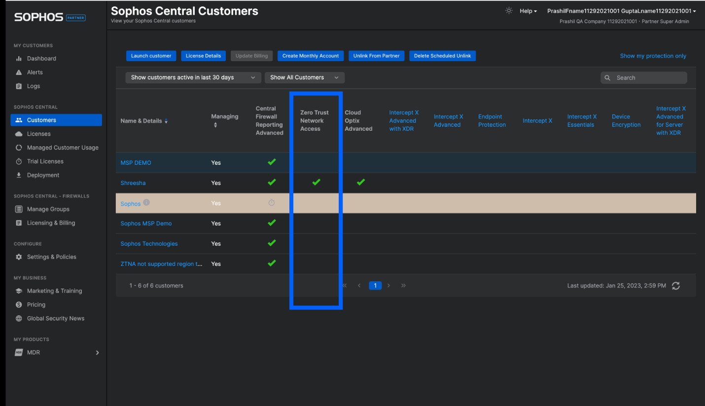Expand the MDR submenu chevron
The height and width of the screenshot is (406, 705).
pyautogui.click(x=97, y=353)
